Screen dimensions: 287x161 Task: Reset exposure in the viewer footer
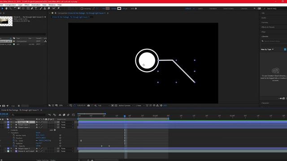(161, 106)
